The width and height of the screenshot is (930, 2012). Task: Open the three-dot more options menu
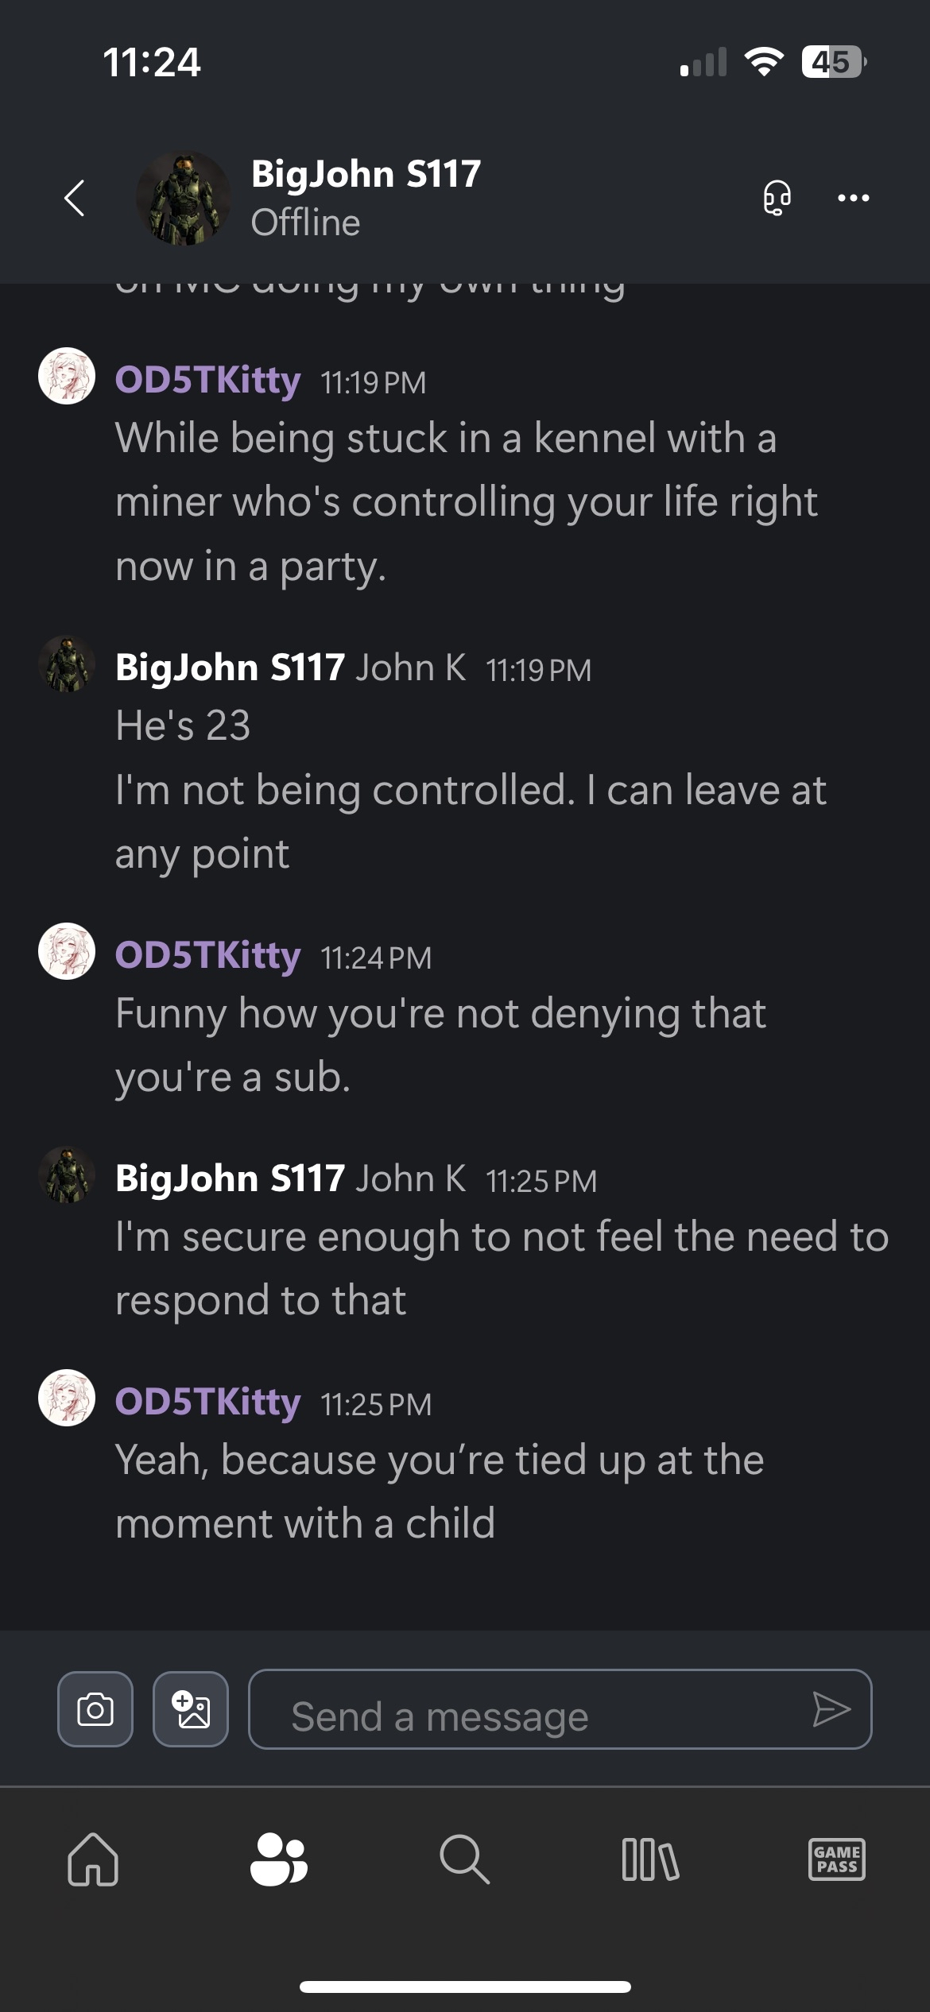point(853,198)
